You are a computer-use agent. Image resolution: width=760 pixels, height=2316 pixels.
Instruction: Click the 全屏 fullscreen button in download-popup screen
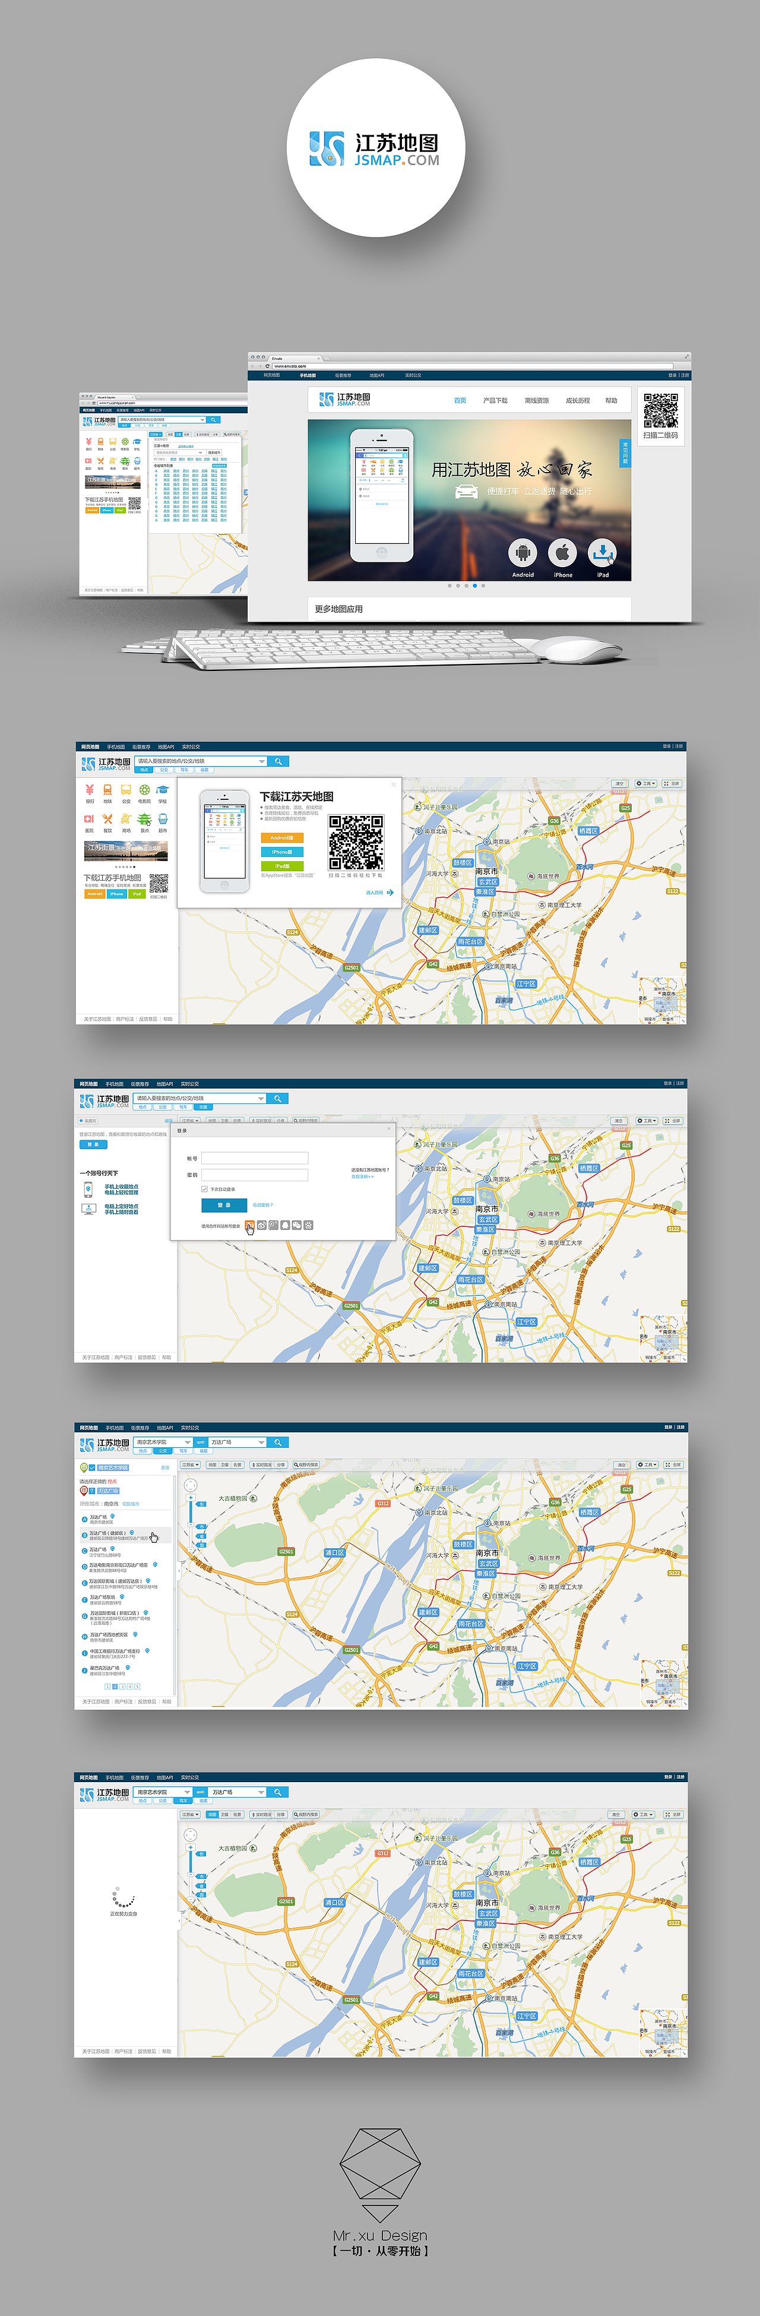[672, 783]
